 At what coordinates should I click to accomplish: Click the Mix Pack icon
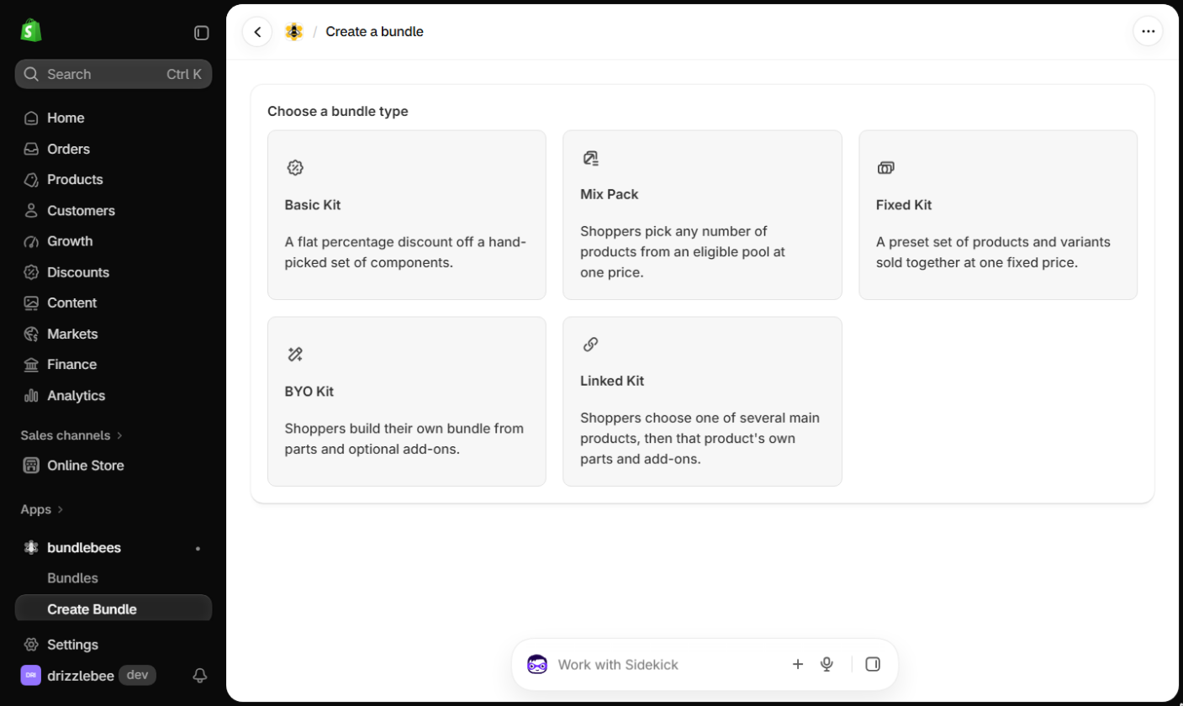590,158
